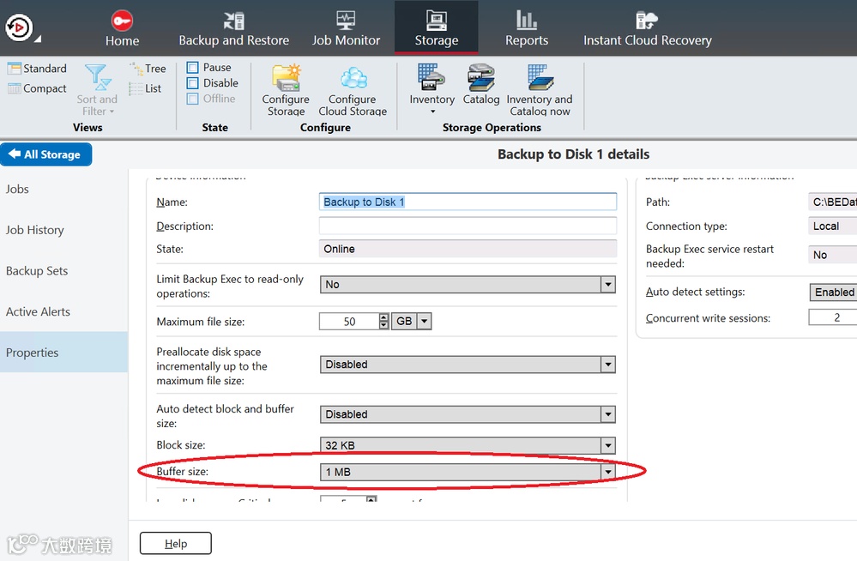Click the Help button
The width and height of the screenshot is (857, 561).
(176, 544)
